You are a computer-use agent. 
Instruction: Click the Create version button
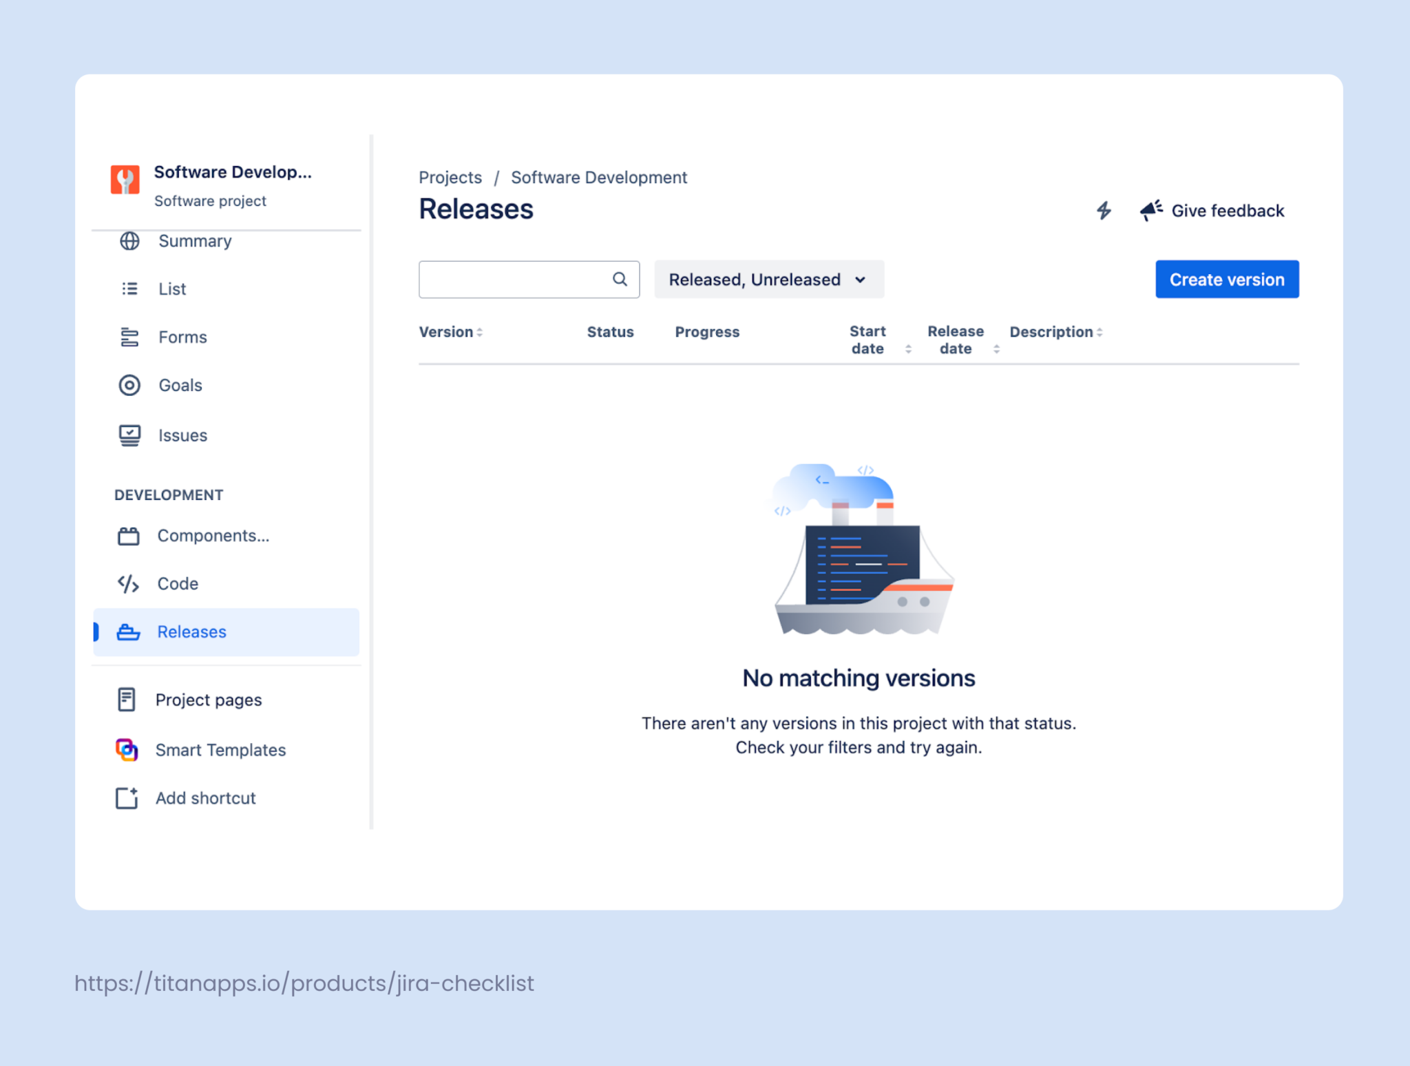(1226, 279)
